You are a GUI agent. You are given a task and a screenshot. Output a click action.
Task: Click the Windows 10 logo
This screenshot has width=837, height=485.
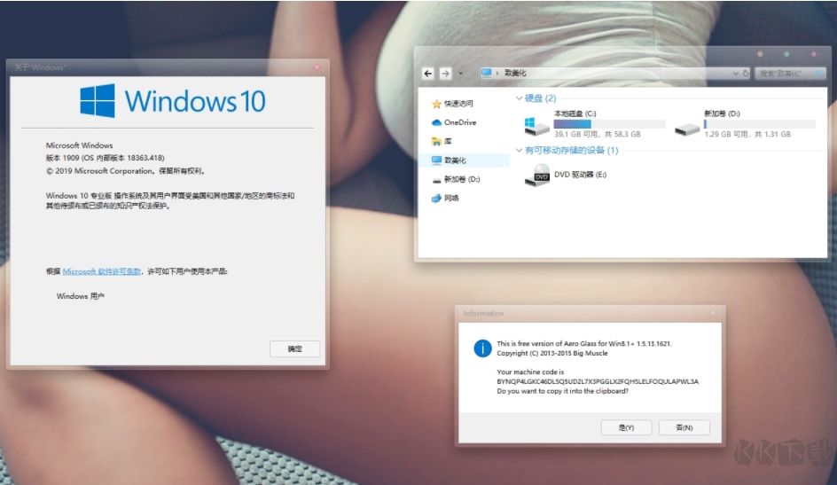click(172, 101)
